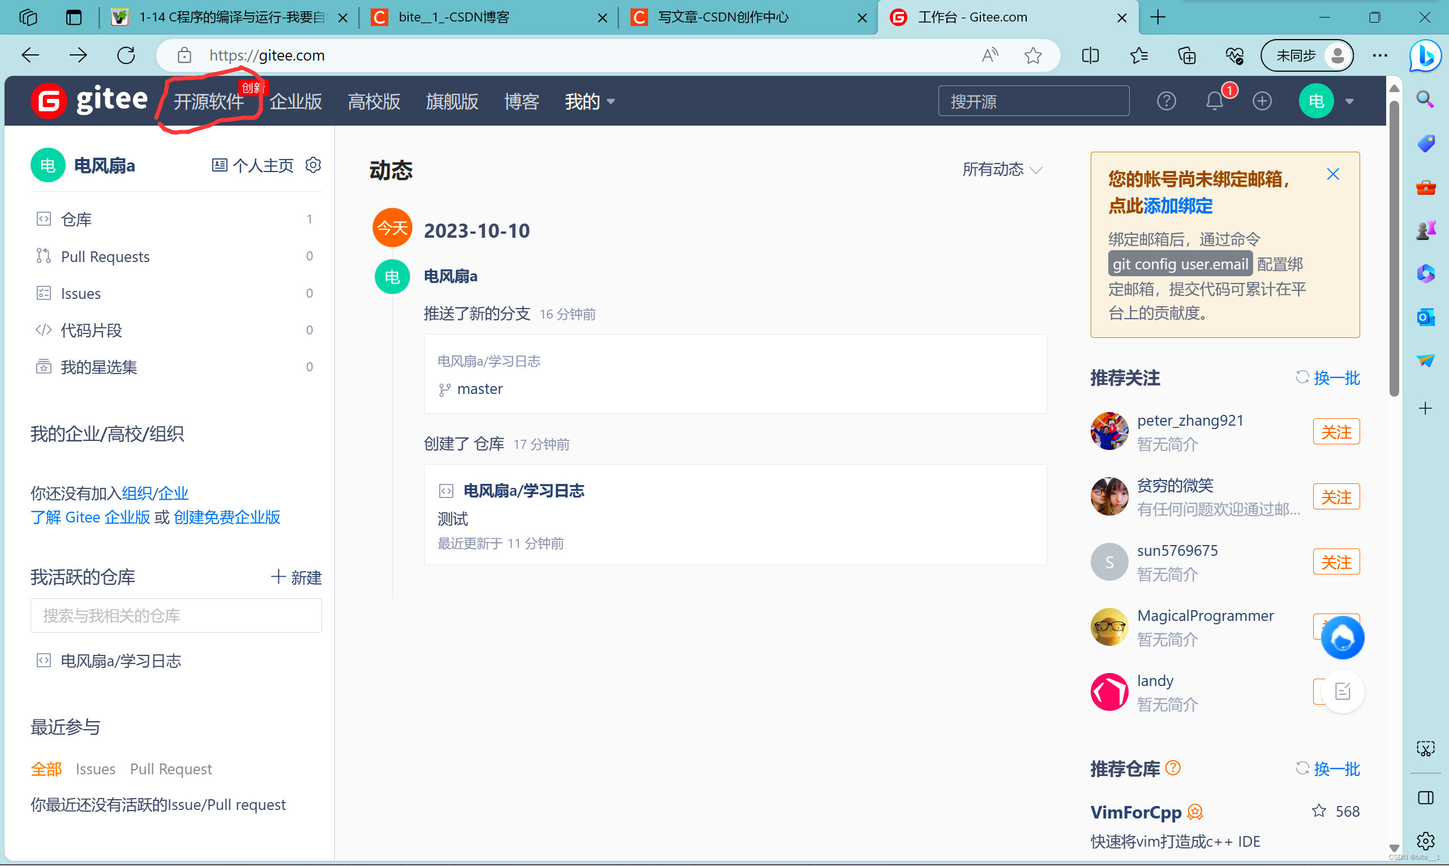Click the 搜开源 search box
This screenshot has width=1449, height=866.
click(x=1033, y=101)
